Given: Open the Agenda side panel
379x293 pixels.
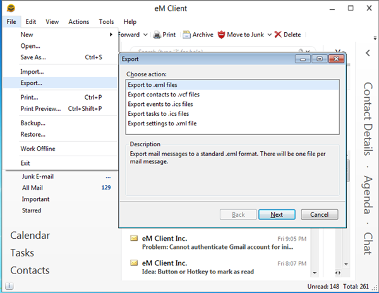Looking at the screenshot, I should click(368, 195).
